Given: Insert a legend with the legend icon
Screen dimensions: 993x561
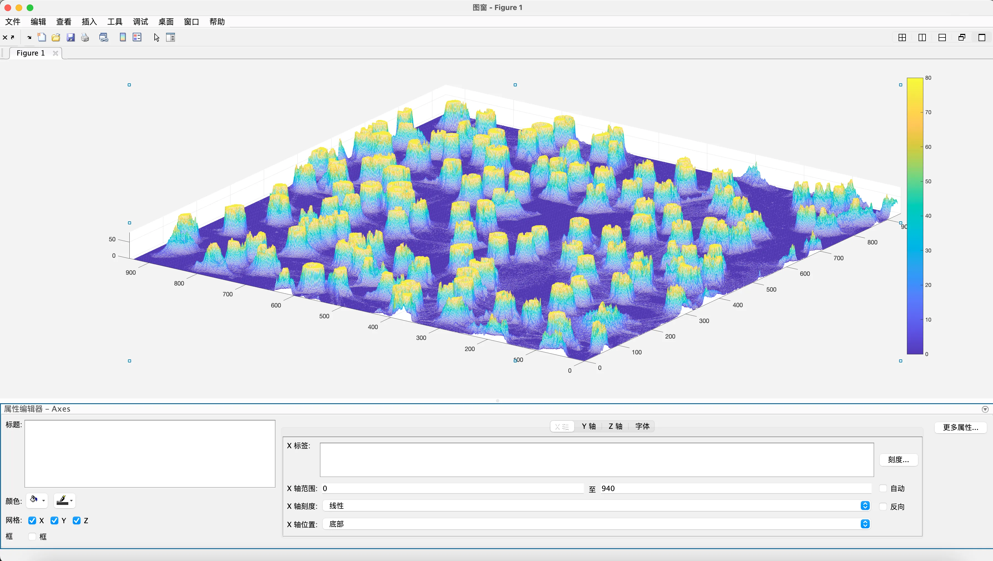Looking at the screenshot, I should (x=137, y=37).
